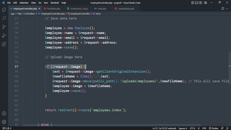The width and height of the screenshot is (231, 130).
Task: Click the '// Save data here' comment
Action: 61,18
